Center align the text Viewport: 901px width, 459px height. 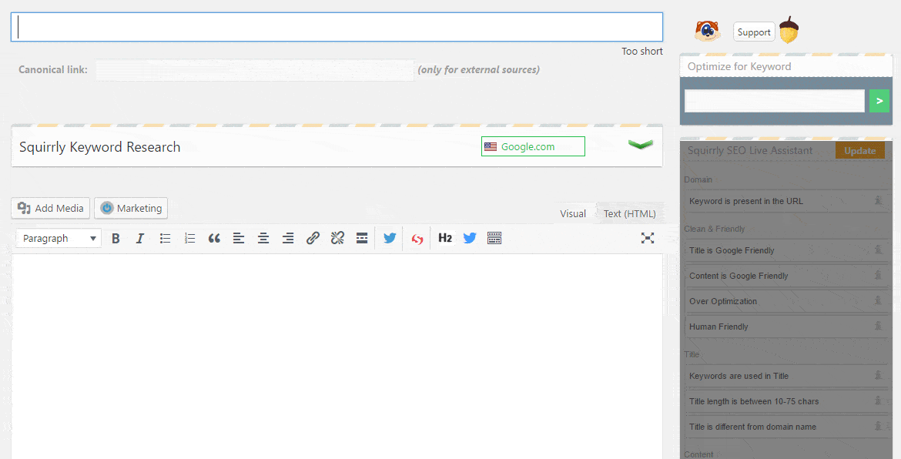pos(263,239)
